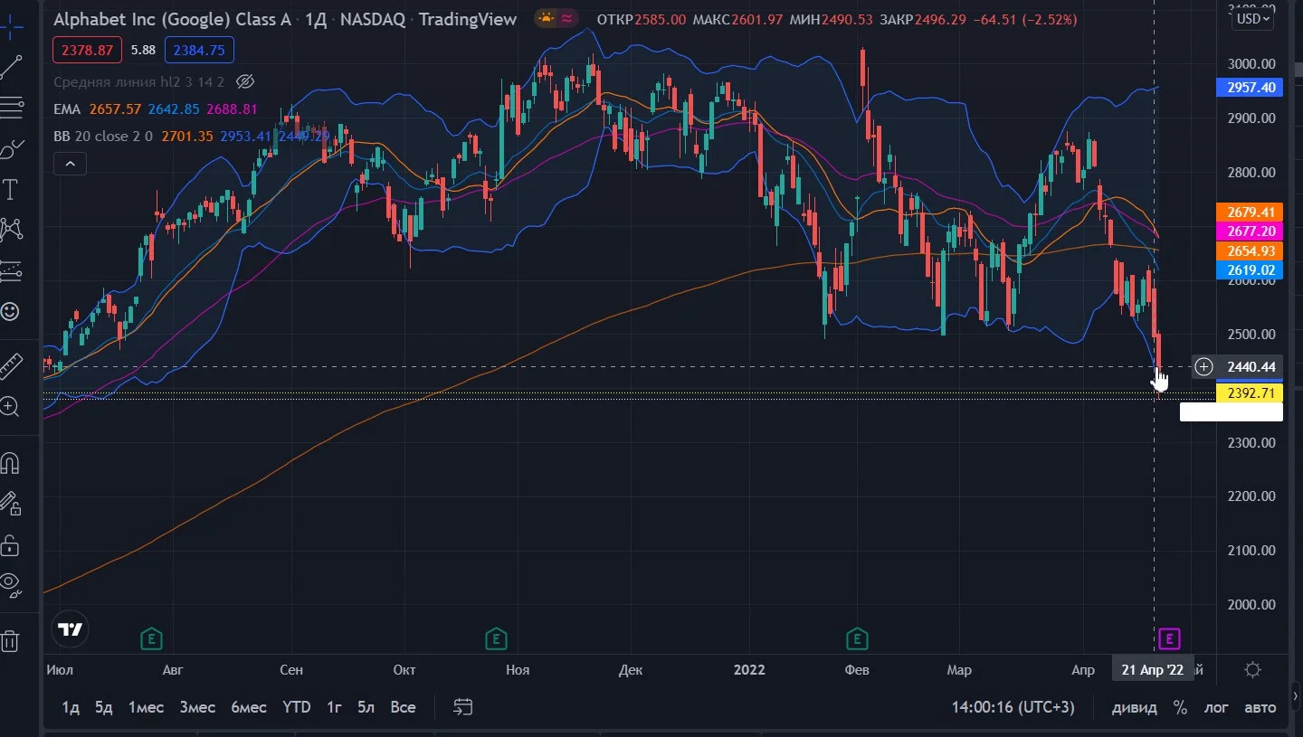The height and width of the screenshot is (737, 1303).
Task: Toggle авто auto scale
Action: [1260, 707]
